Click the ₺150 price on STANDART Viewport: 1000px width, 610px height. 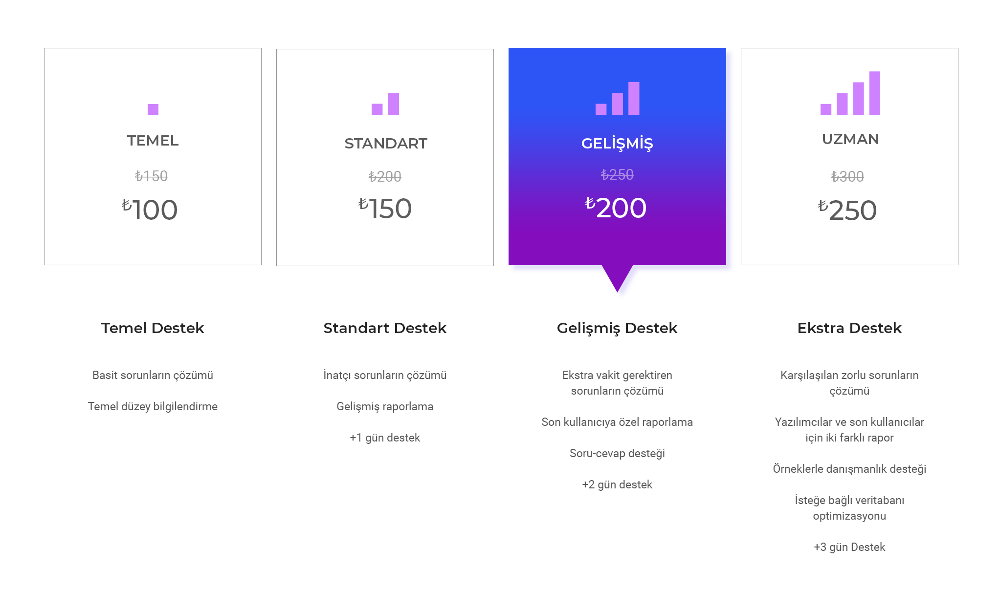tap(385, 209)
